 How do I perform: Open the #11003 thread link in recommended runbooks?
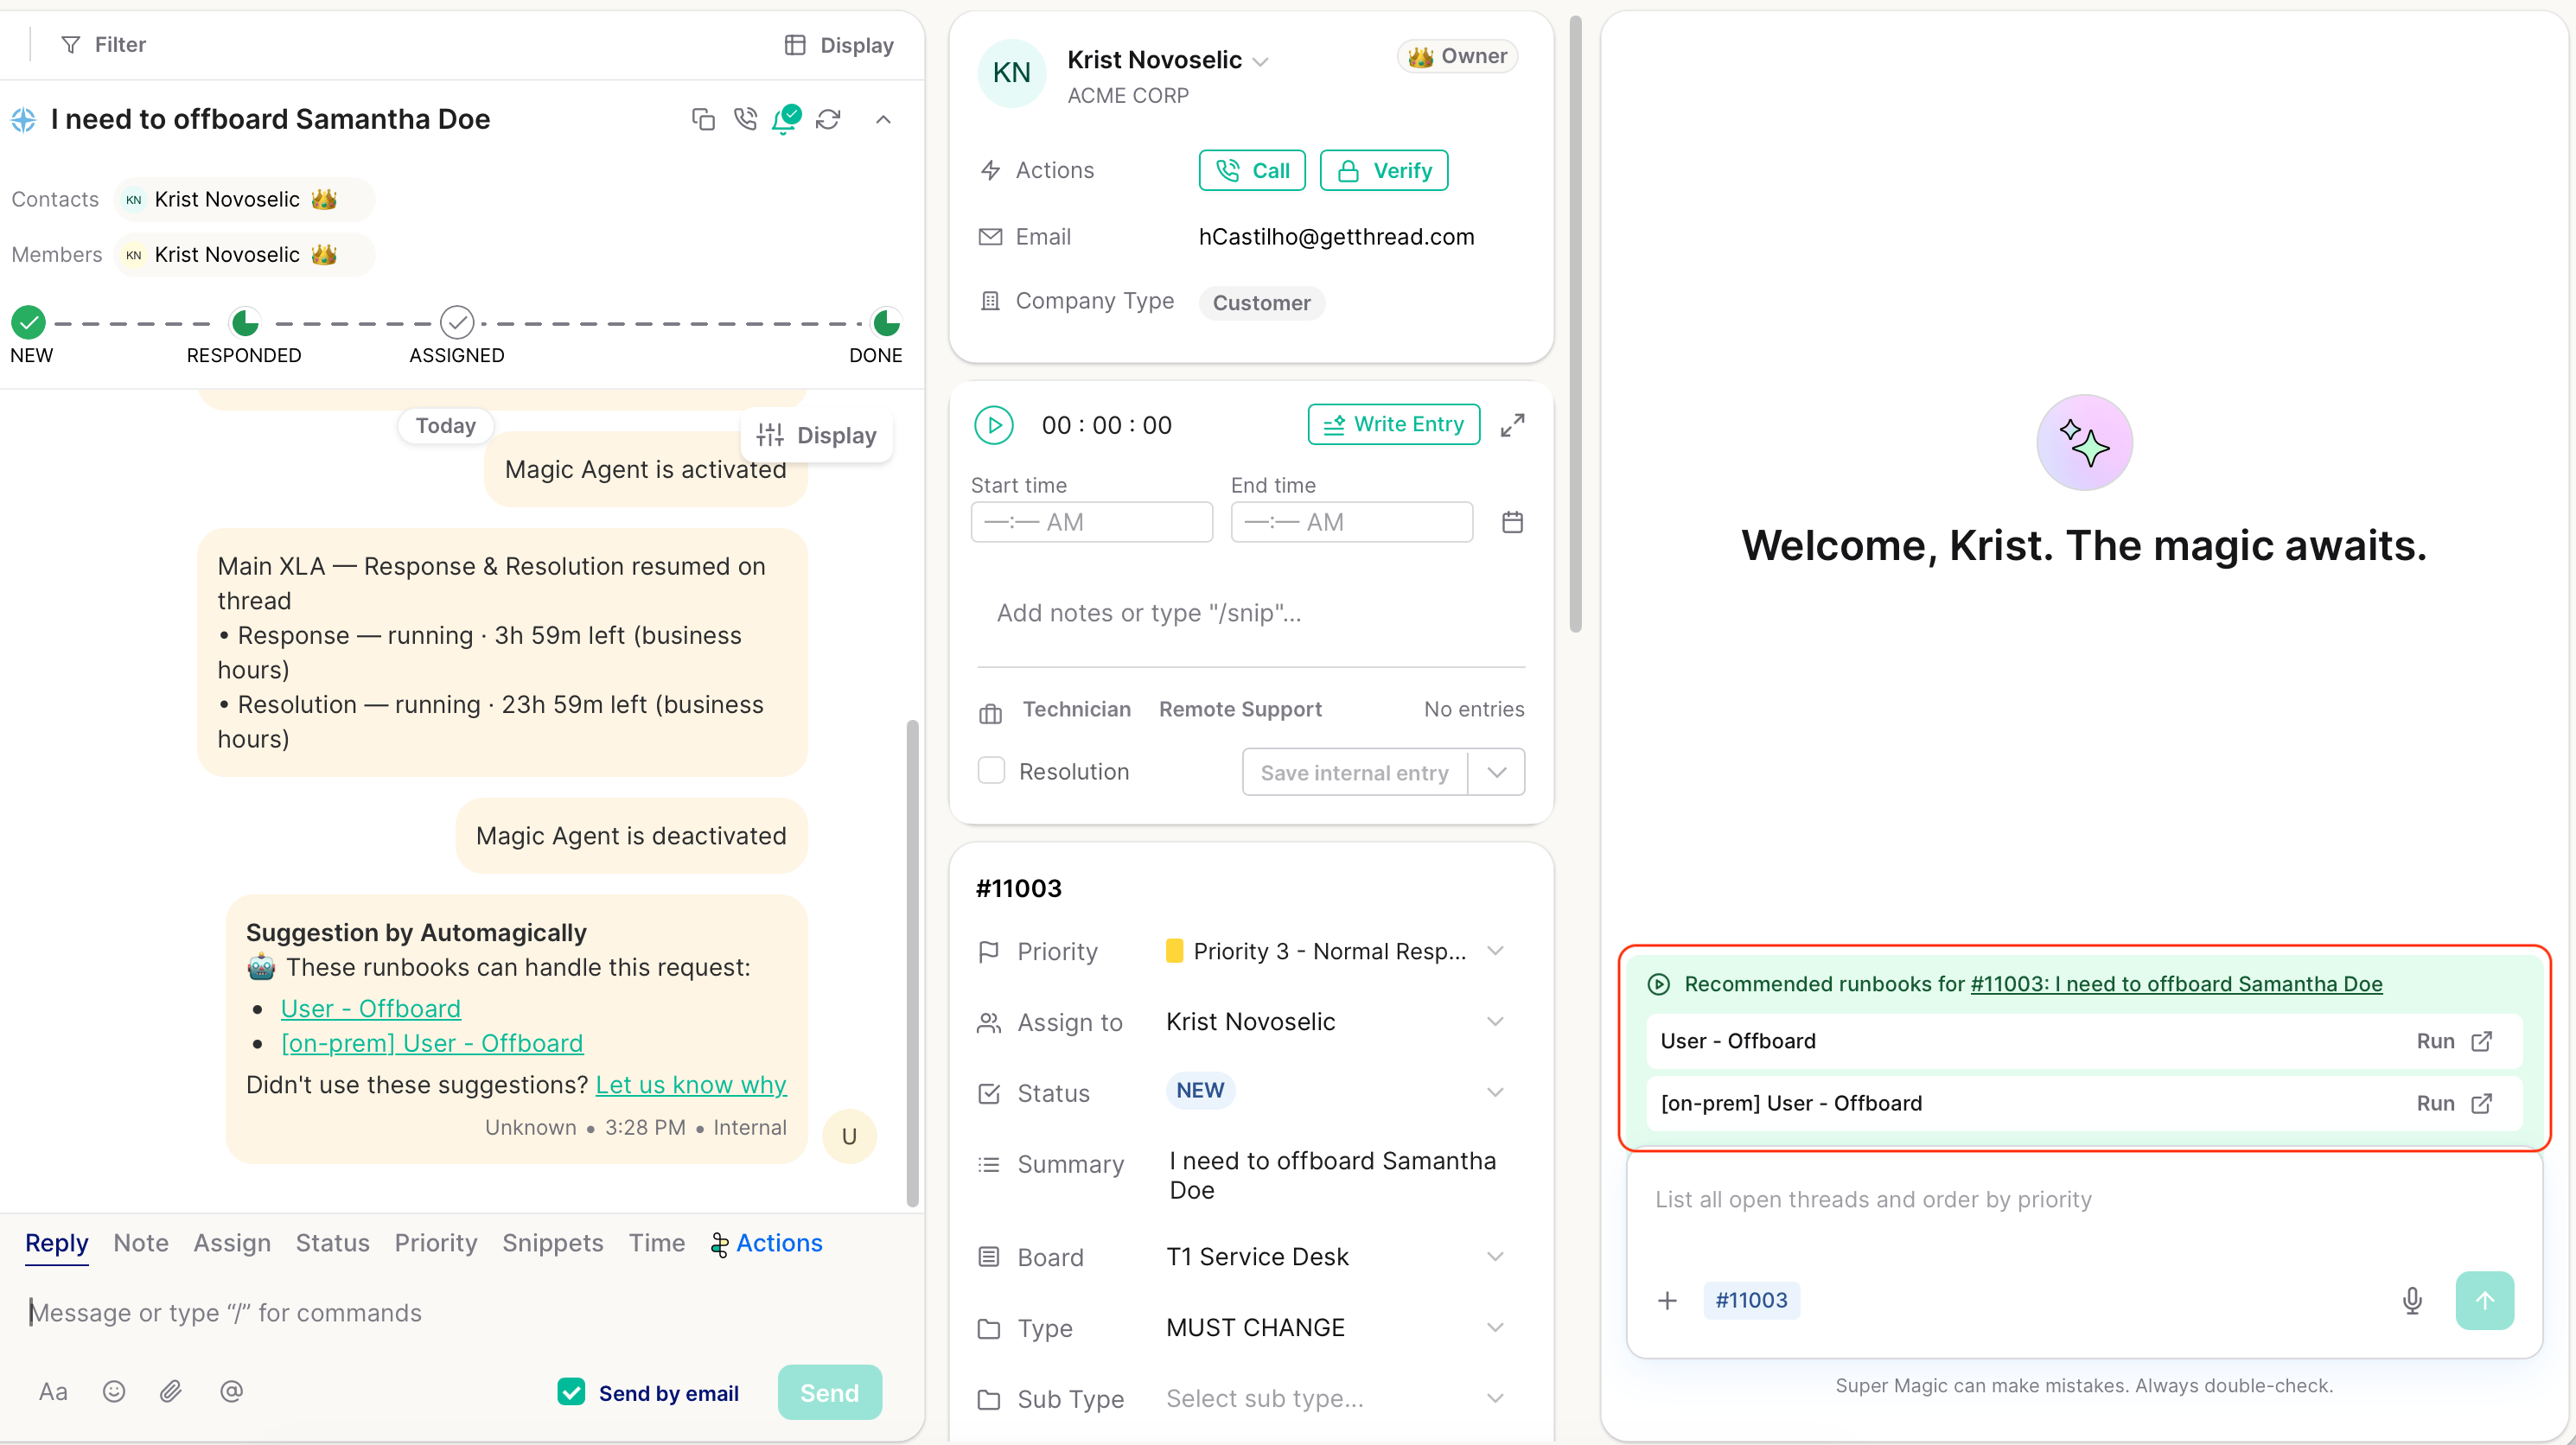coord(2176,984)
